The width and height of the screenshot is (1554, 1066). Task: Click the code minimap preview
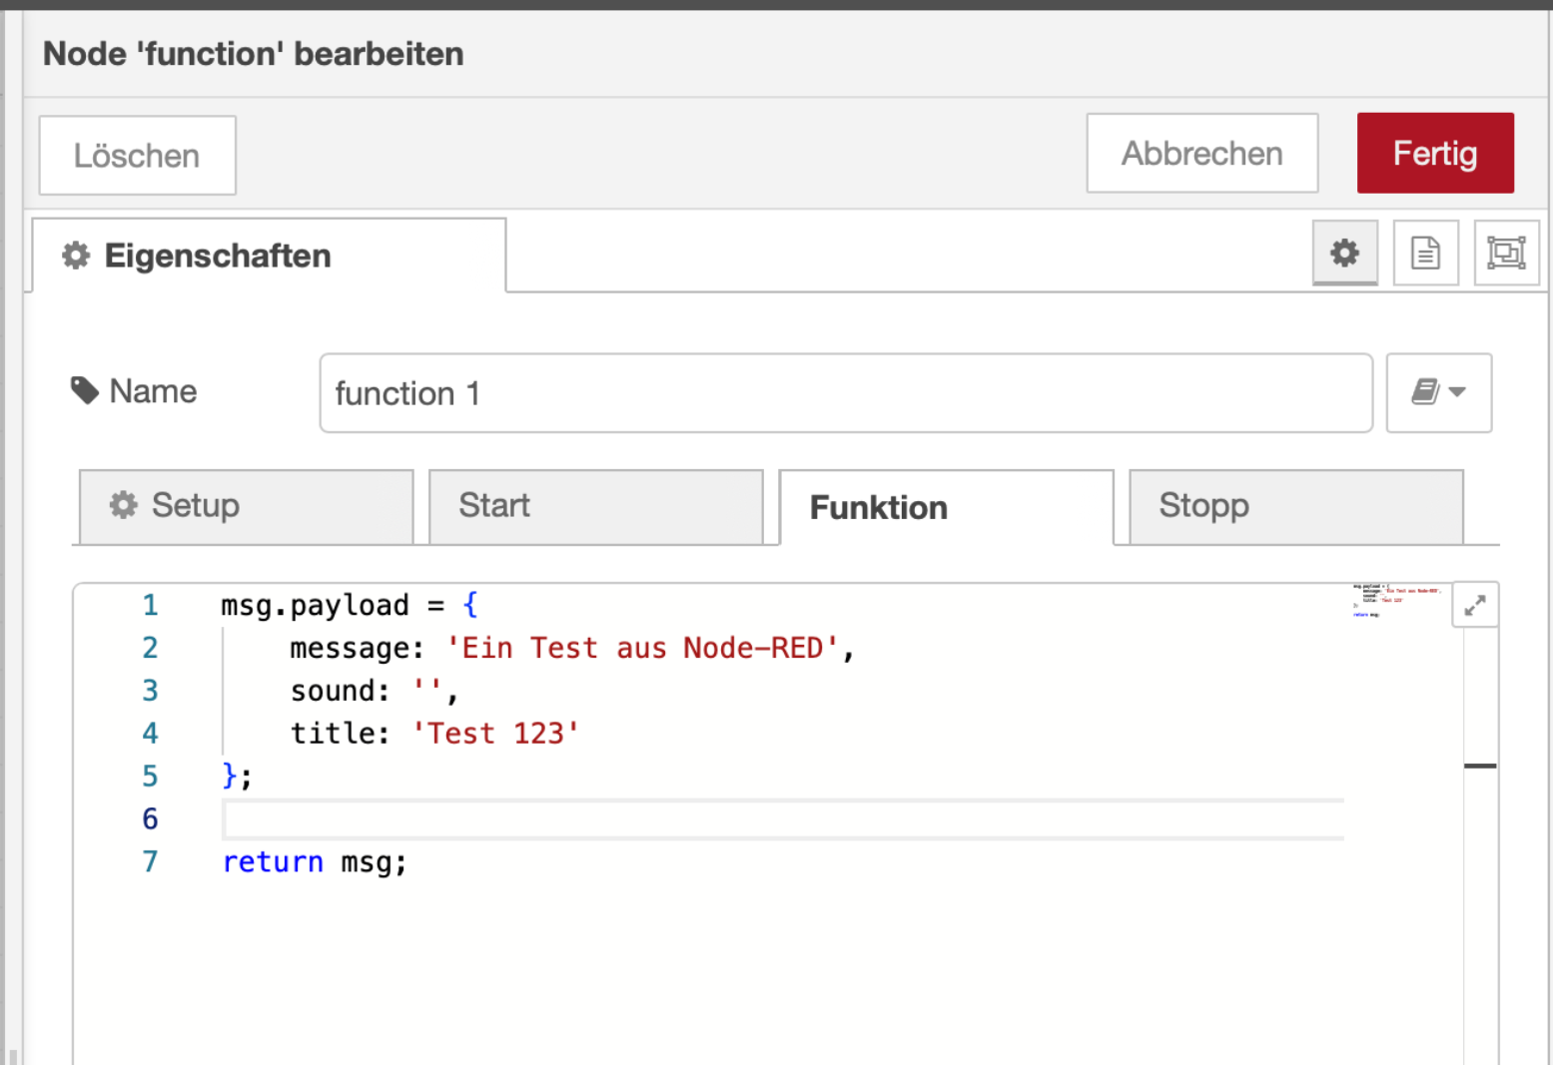(1396, 600)
